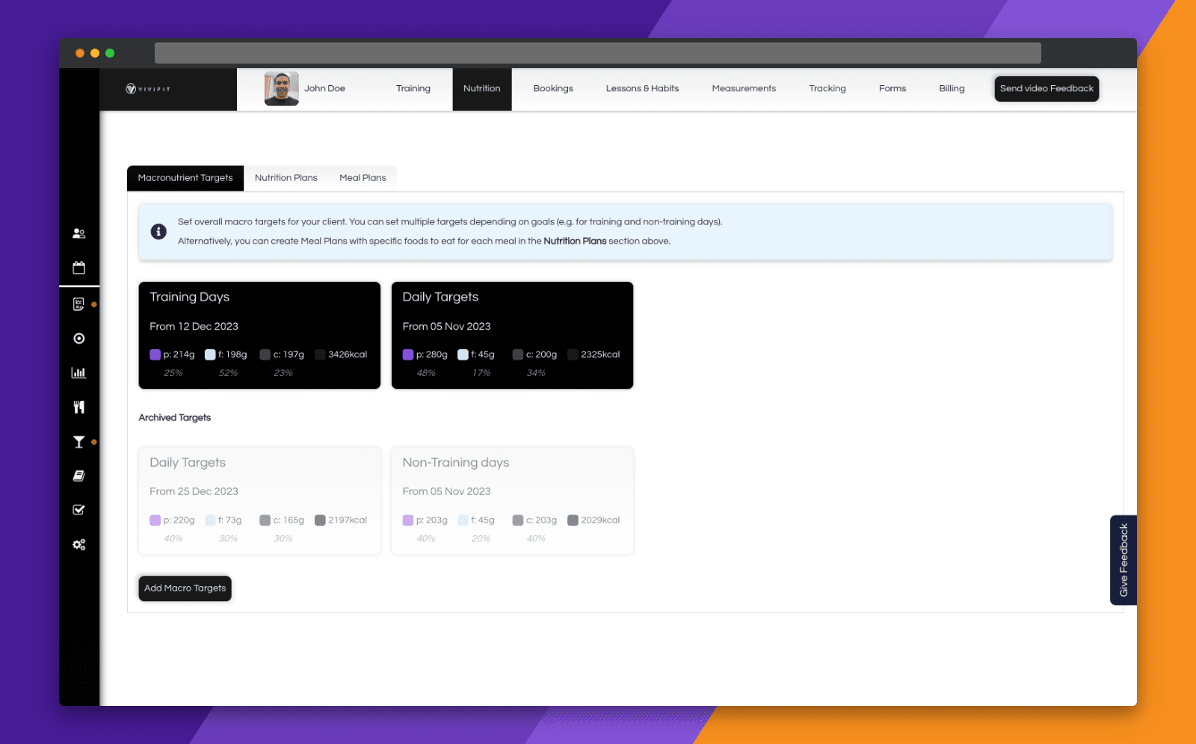The width and height of the screenshot is (1196, 744).
Task: Switch to the Tracking tab
Action: 827,89
